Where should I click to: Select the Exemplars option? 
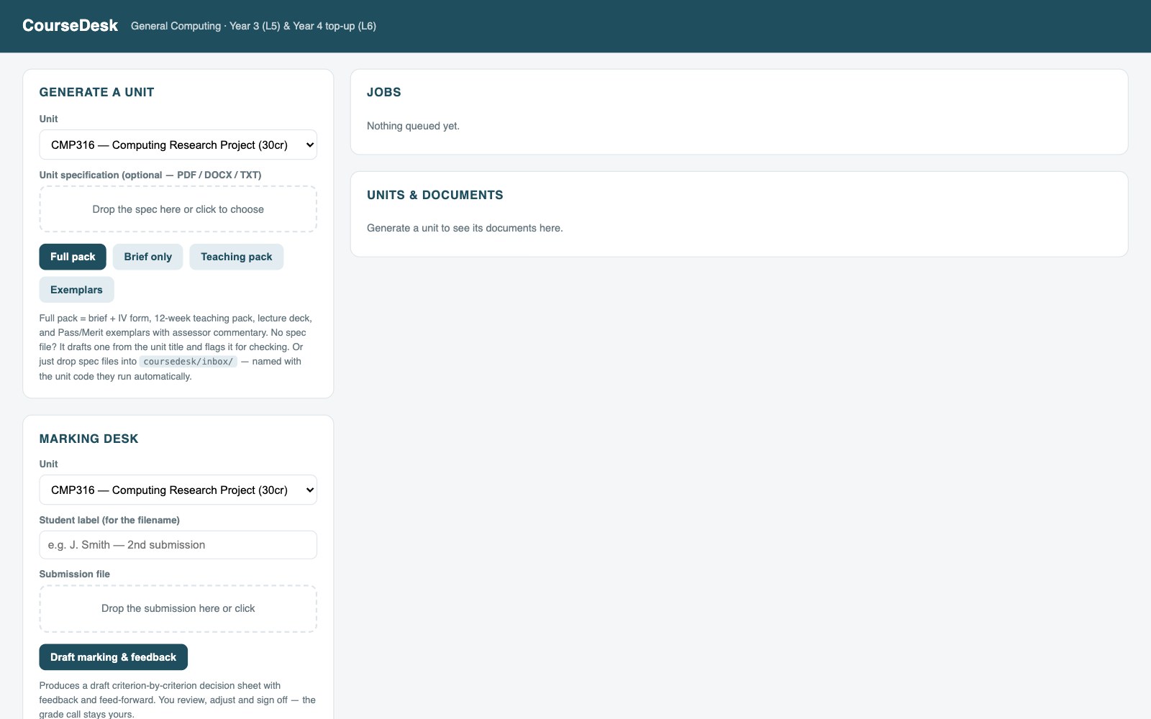pos(76,290)
